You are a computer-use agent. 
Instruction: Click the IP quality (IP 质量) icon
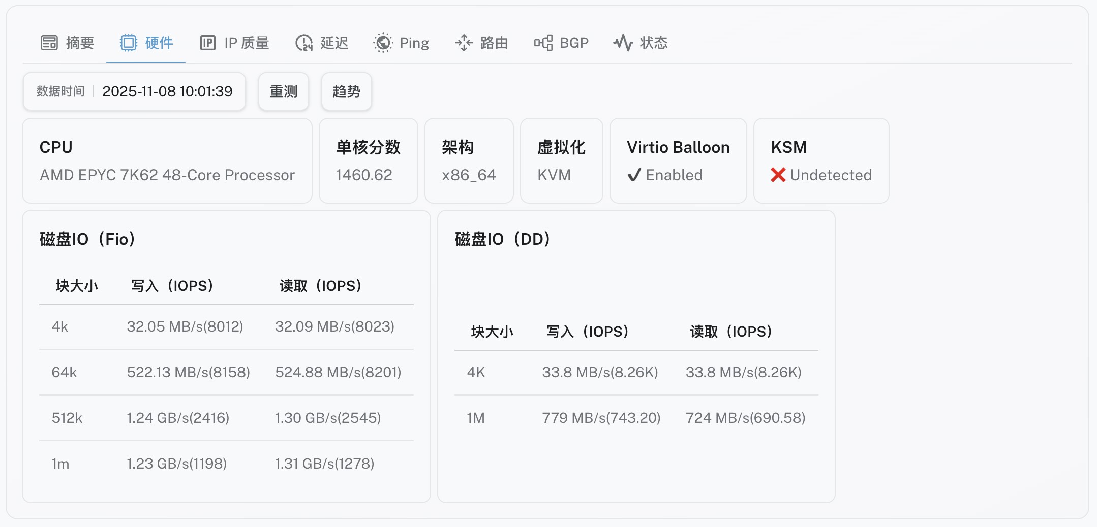tap(207, 43)
